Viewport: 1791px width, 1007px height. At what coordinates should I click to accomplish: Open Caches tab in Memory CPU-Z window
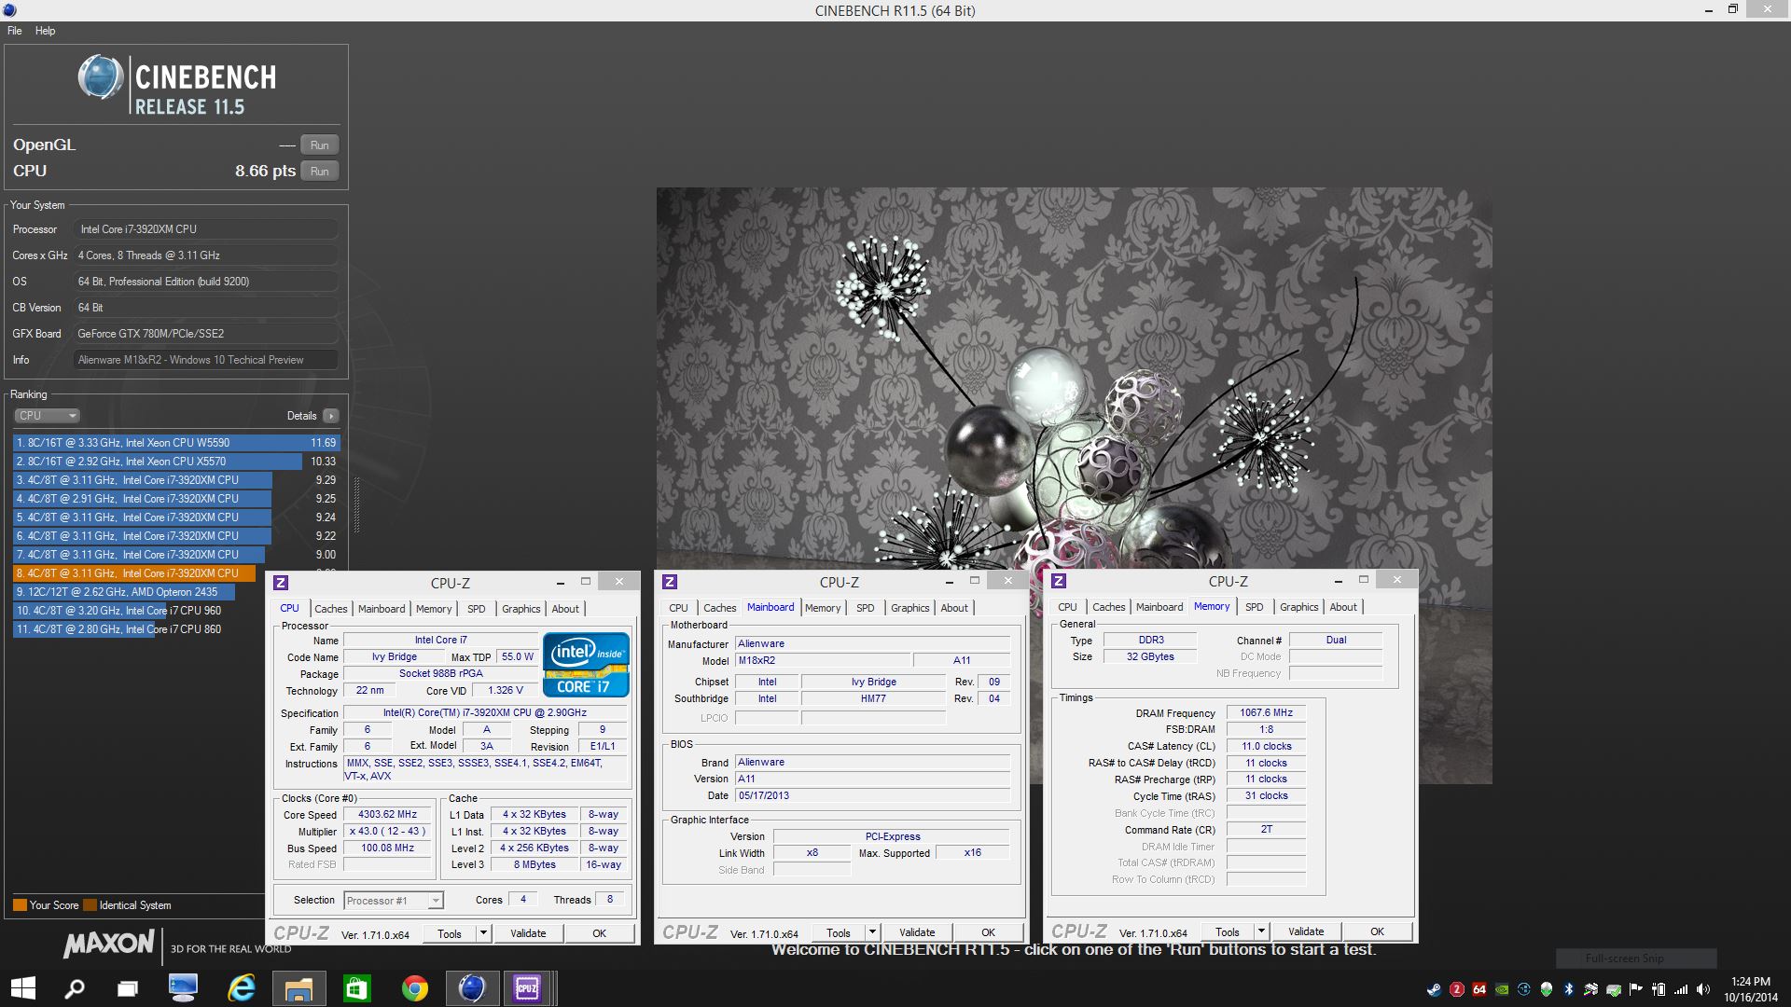tap(1108, 607)
